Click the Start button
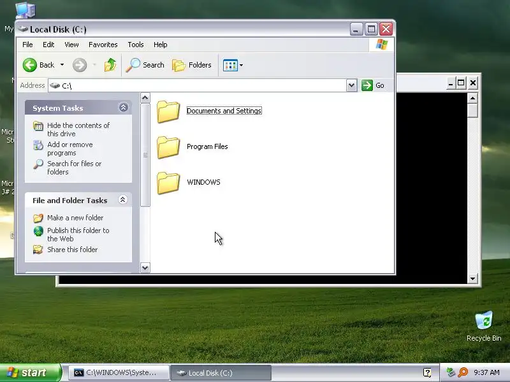510x382 pixels. coord(30,372)
